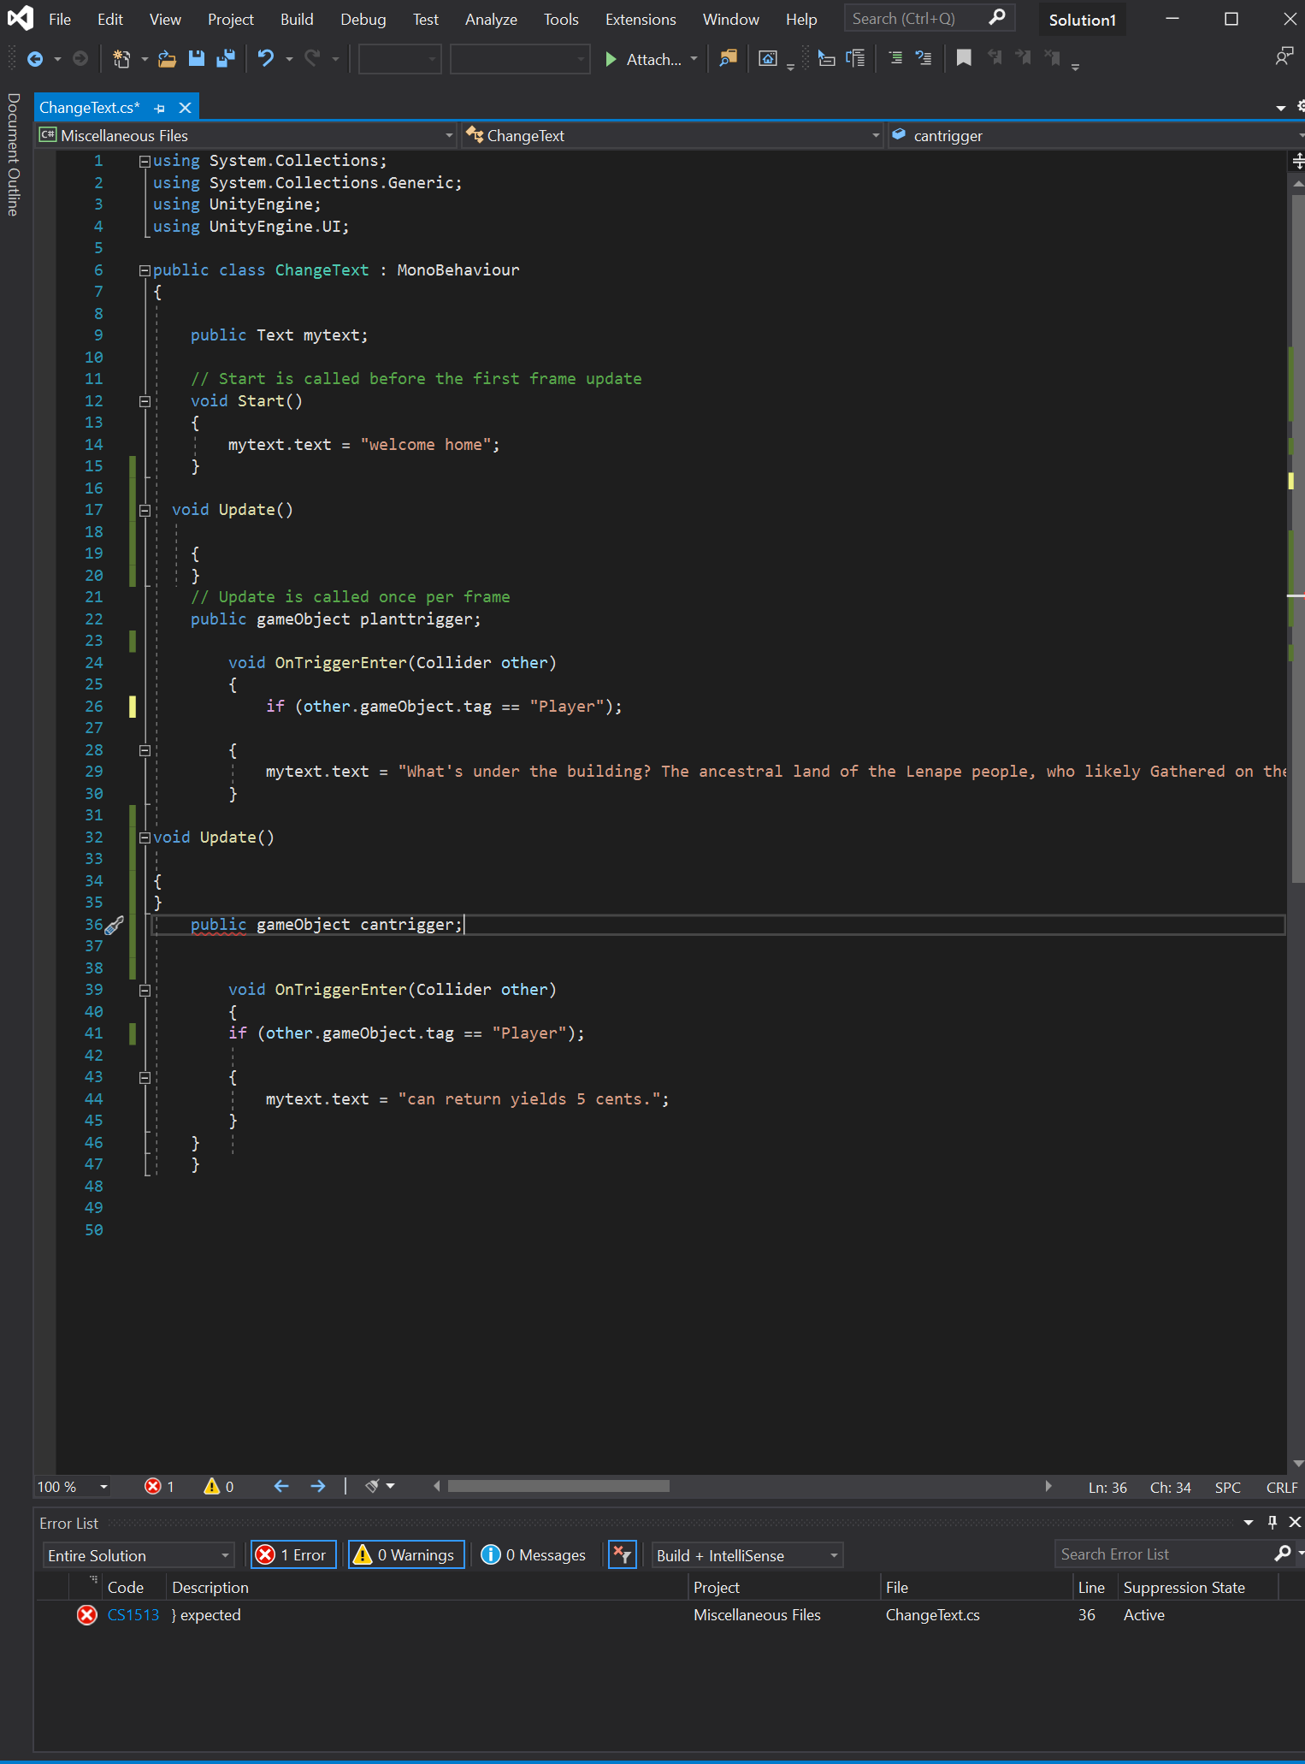1305x1764 pixels.
Task: Click the warning count indicator below the editor
Action: [219, 1487]
